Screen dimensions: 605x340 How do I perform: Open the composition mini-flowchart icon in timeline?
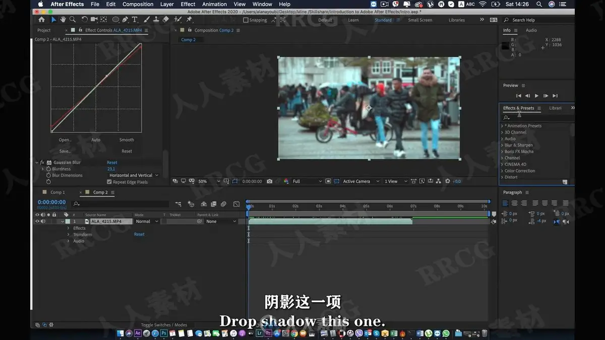tap(178, 204)
